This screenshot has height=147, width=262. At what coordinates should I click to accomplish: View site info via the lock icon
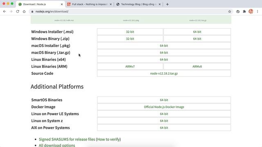point(32,11)
